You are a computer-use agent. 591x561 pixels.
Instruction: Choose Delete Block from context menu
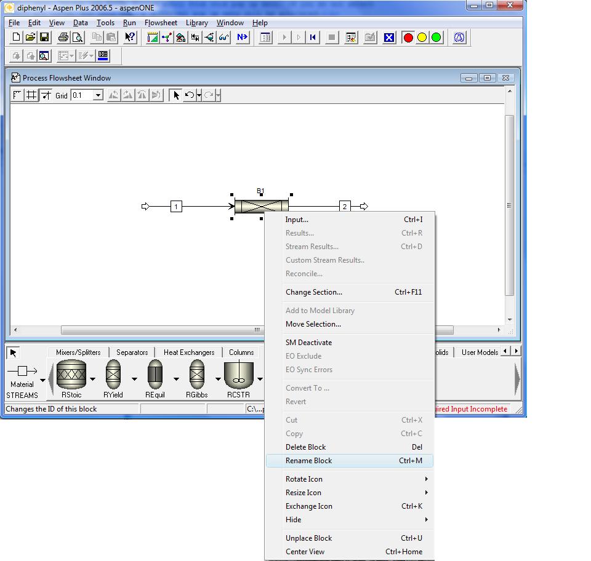[350, 447]
